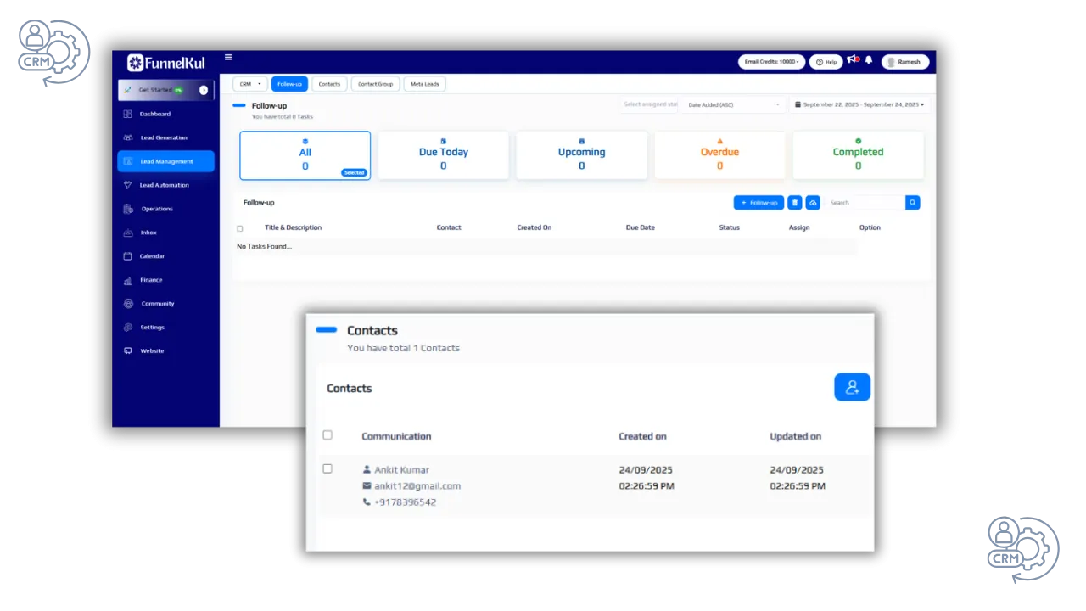
Task: Switch to the Contact Group tab
Action: click(375, 84)
